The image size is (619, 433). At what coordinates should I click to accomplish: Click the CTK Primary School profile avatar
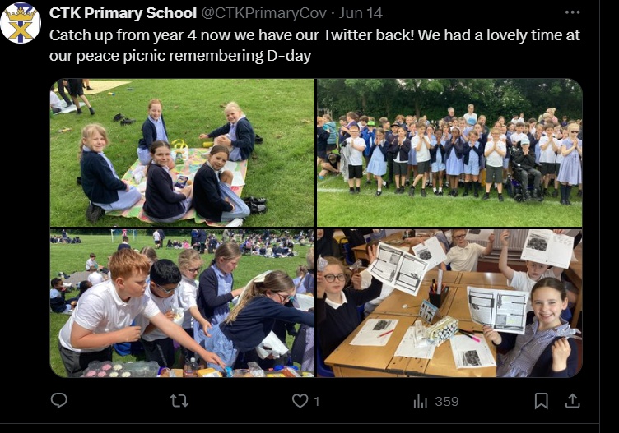point(21,22)
